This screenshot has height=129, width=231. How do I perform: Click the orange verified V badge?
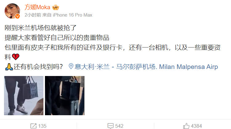point(17,16)
